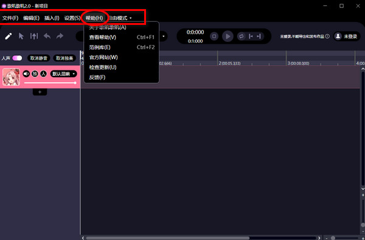Toggle the 人声 switch
365x240 pixels.
[17, 58]
